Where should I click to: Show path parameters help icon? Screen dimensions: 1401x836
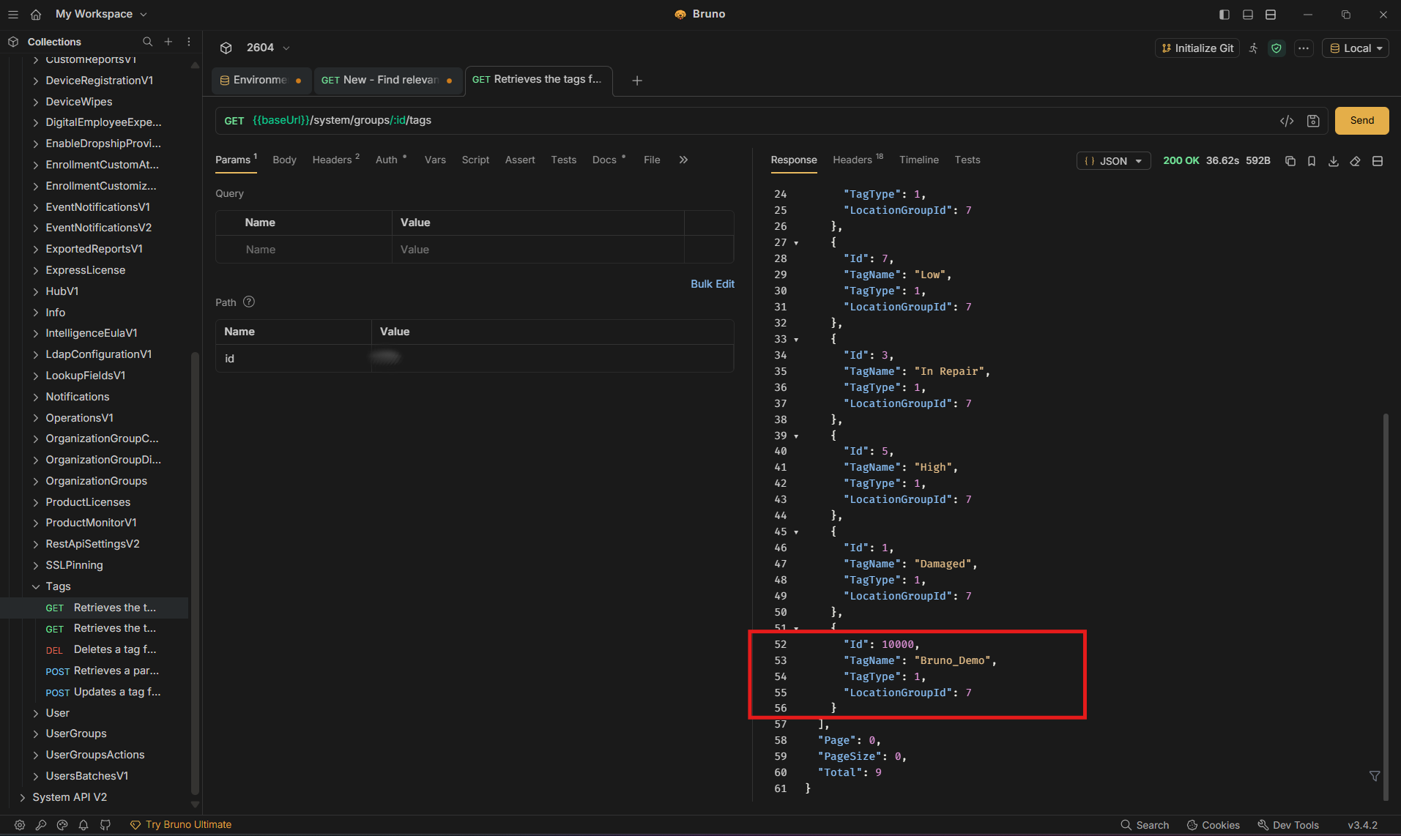point(249,302)
